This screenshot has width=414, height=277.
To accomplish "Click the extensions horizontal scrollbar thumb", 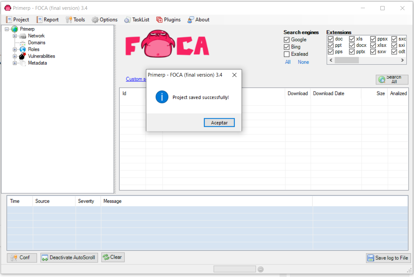I will point(347,60).
